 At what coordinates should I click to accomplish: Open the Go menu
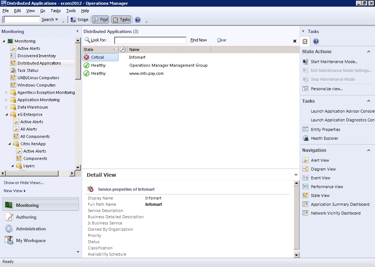pos(42,11)
